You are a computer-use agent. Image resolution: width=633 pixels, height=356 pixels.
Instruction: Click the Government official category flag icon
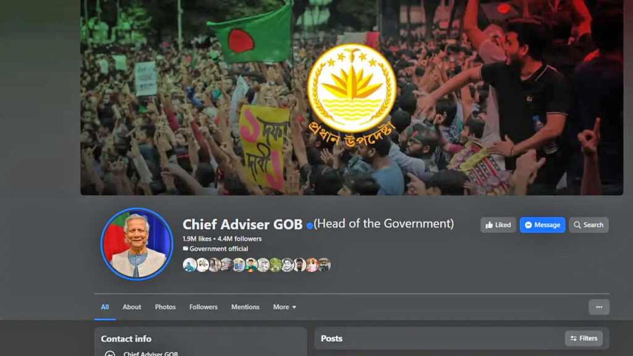[x=185, y=248]
